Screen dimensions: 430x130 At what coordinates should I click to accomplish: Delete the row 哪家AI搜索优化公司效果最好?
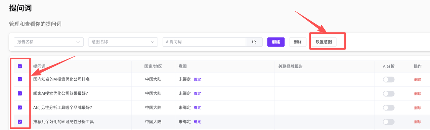418,94
